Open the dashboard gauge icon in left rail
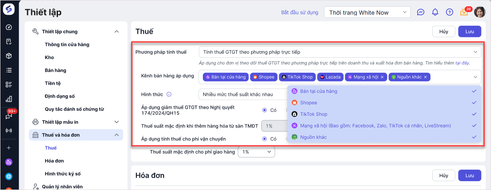491x190 pixels. click(x=9, y=27)
